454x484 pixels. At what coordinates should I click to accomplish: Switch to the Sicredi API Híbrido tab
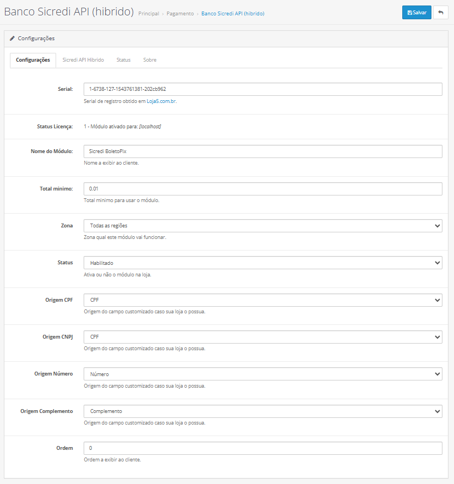83,60
